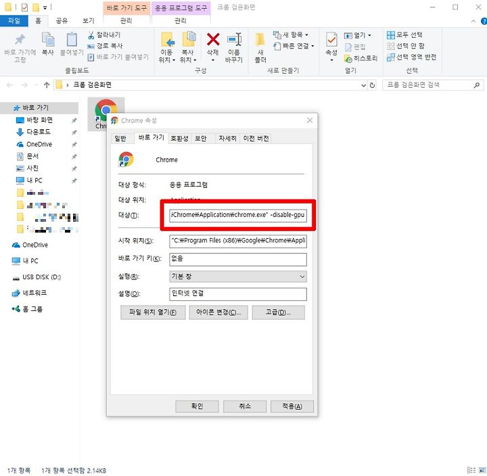
Task: Click Open File Location (파일 위치 열기)
Action: tap(153, 312)
